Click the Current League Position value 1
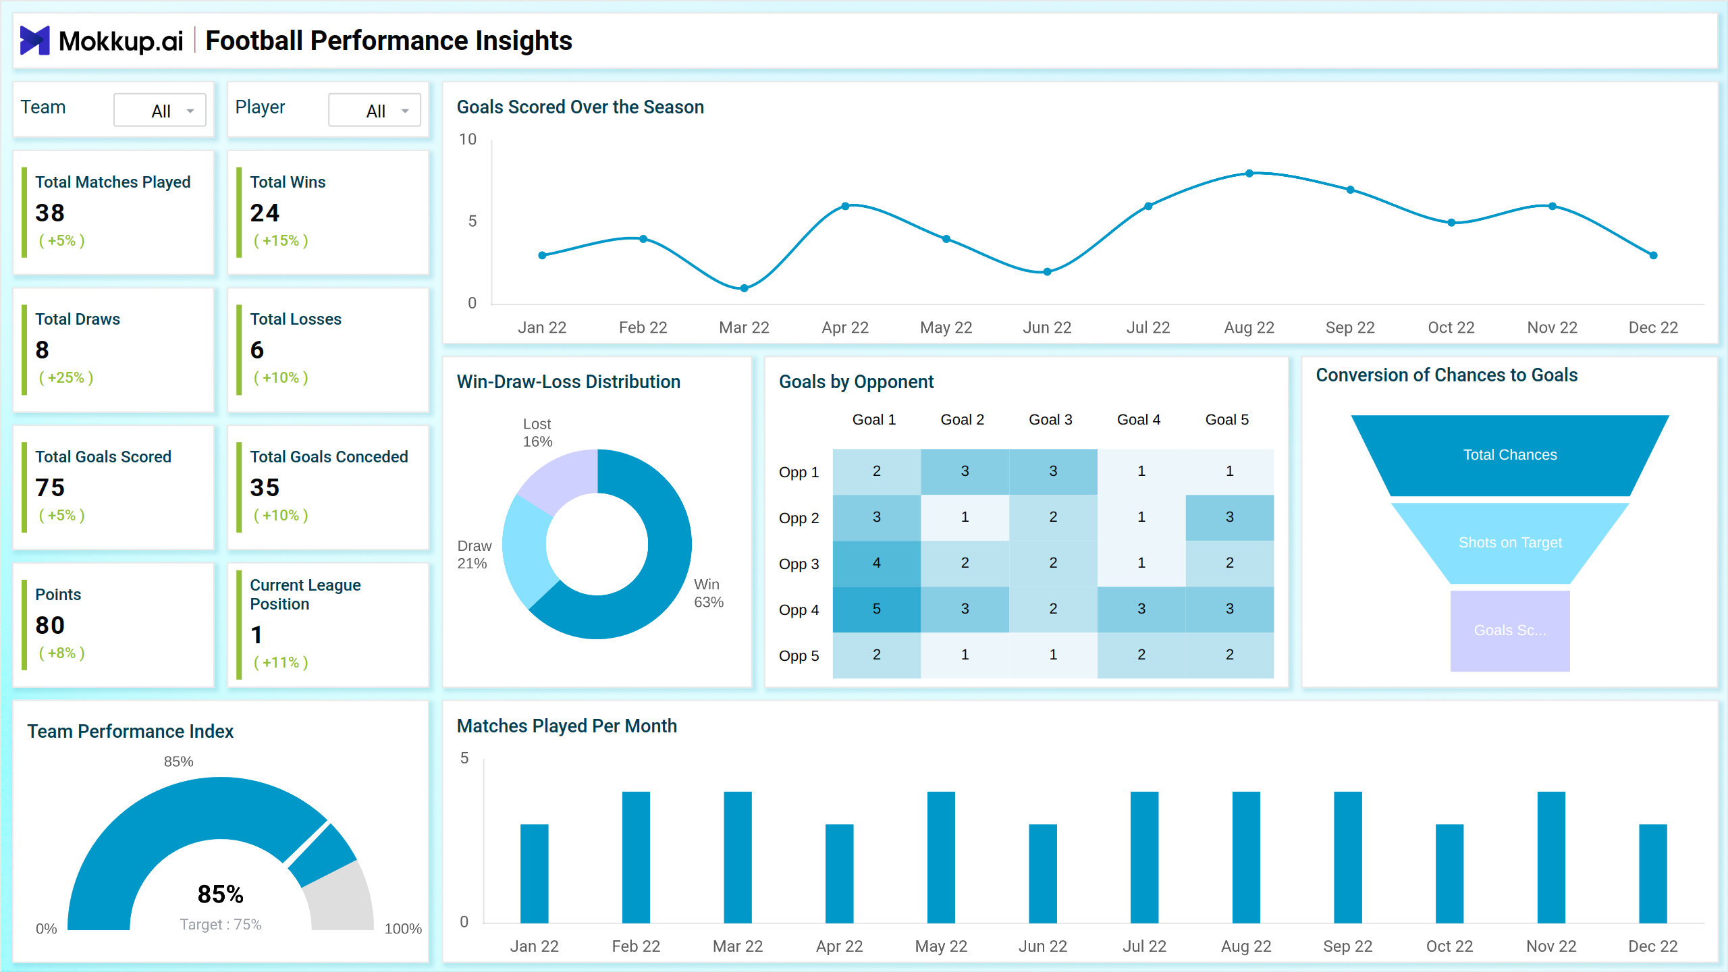Viewport: 1728px width, 972px height. (x=256, y=634)
